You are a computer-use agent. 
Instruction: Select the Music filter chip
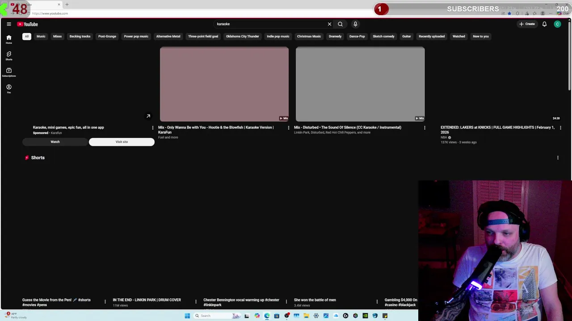[41, 37]
